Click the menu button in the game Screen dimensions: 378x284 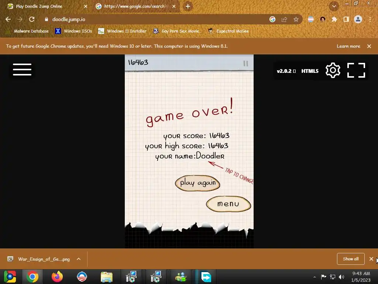coord(228,204)
